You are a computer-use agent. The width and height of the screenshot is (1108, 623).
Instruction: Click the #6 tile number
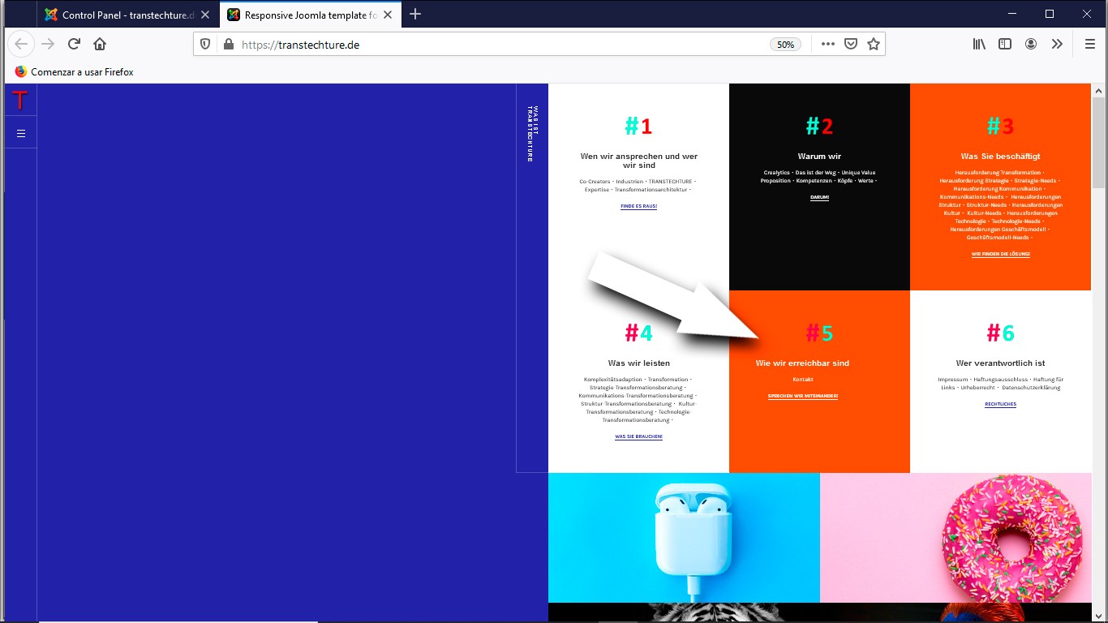(1000, 333)
